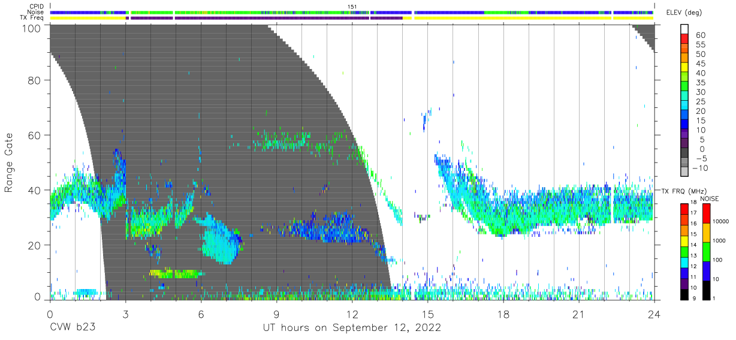Click the x-axis hour label '21'

pyautogui.click(x=578, y=314)
